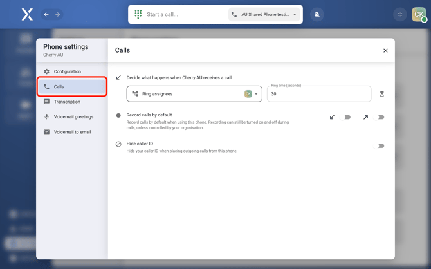Open the CK profile avatar
This screenshot has height=269, width=431.
[419, 14]
